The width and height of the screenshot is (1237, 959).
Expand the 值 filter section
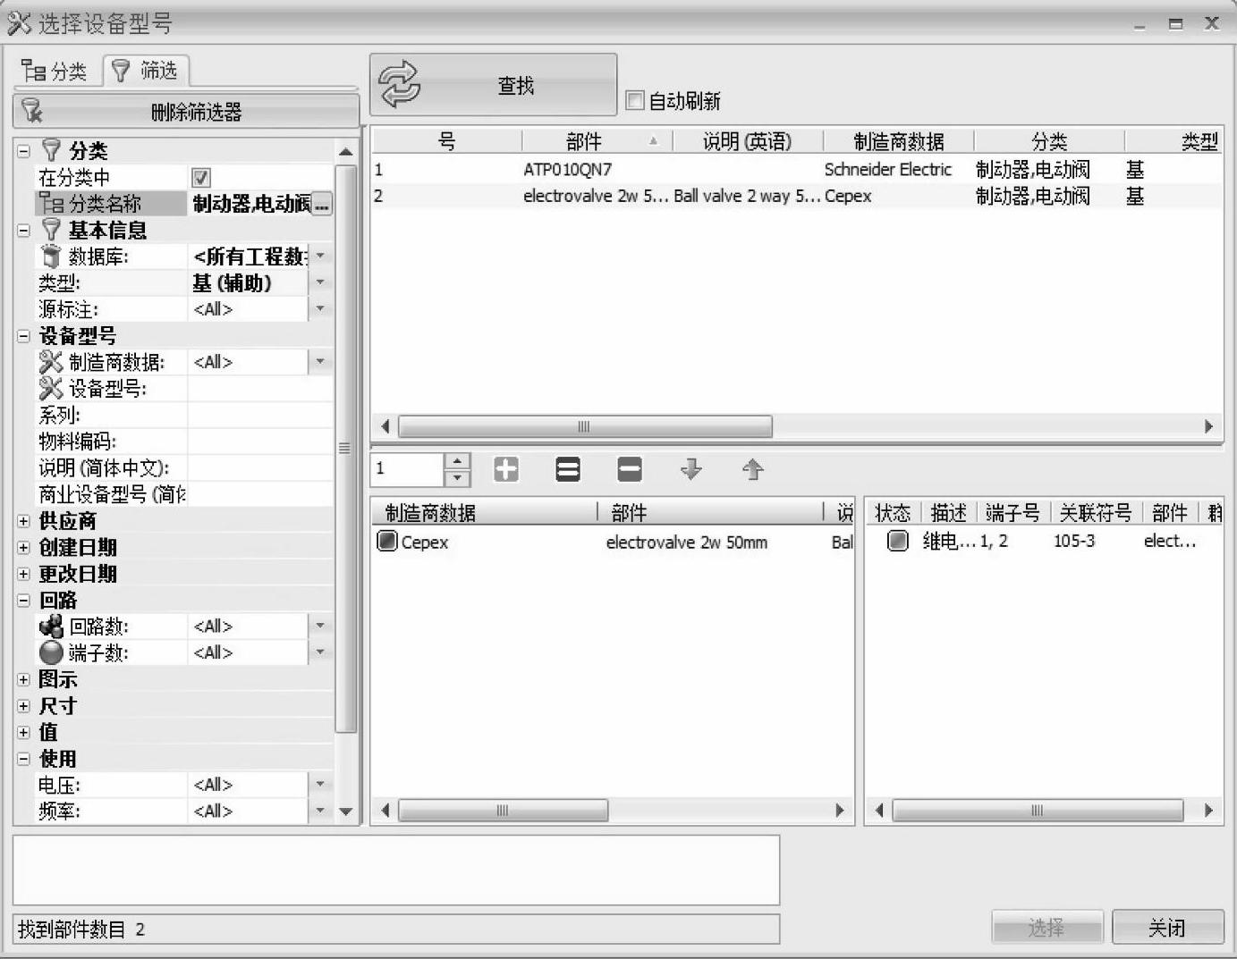click(x=24, y=733)
